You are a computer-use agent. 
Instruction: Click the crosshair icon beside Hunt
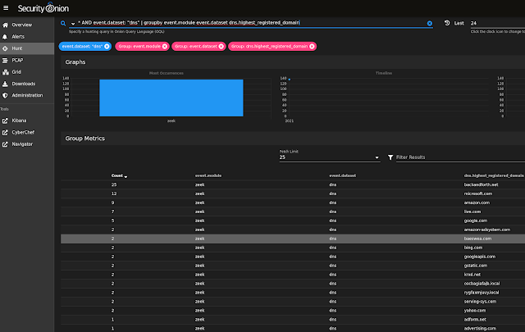pos(5,48)
